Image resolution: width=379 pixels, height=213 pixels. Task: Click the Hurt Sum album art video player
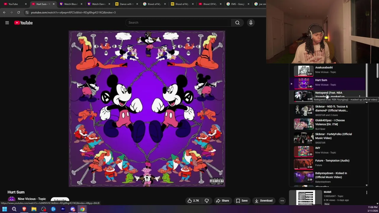pyautogui.click(x=147, y=109)
